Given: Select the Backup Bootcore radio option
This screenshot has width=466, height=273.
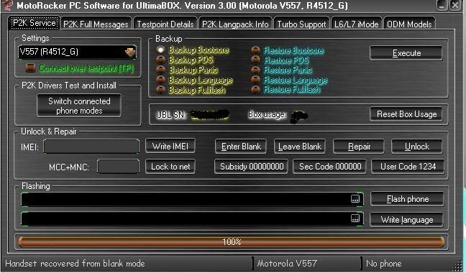Looking at the screenshot, I should pos(160,50).
